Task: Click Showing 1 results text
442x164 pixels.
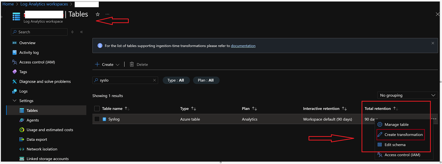Action: 108,96
